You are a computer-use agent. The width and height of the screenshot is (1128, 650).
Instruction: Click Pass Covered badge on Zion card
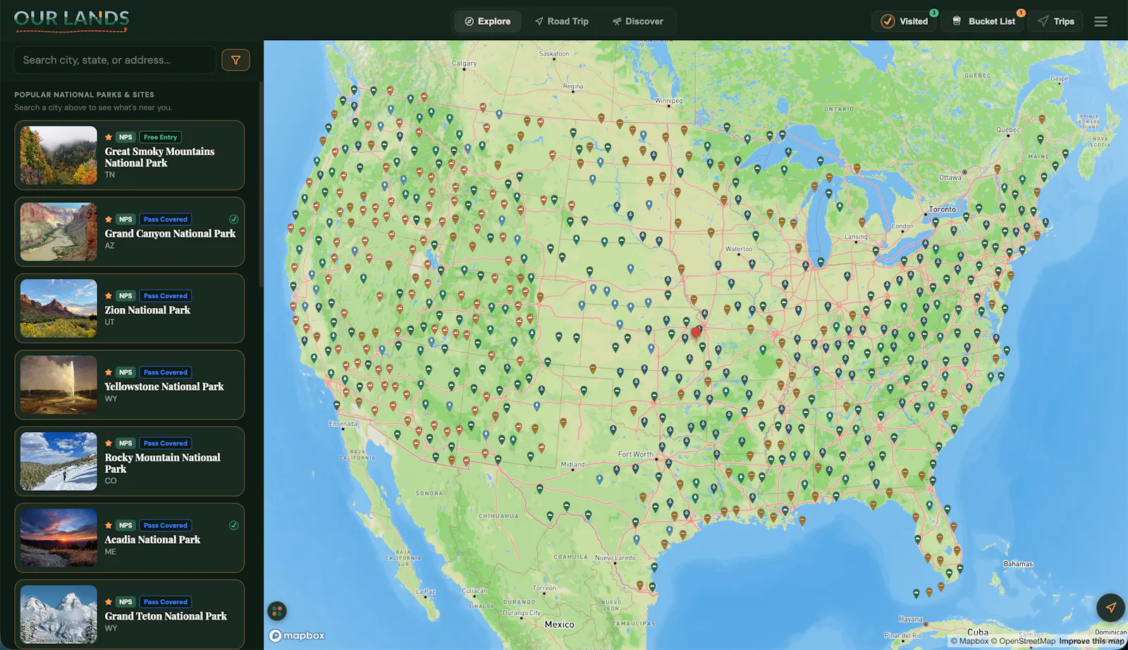[x=166, y=296]
